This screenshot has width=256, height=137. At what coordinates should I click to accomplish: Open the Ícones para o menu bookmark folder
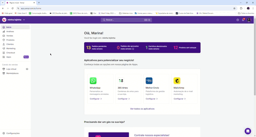[x=144, y=13]
